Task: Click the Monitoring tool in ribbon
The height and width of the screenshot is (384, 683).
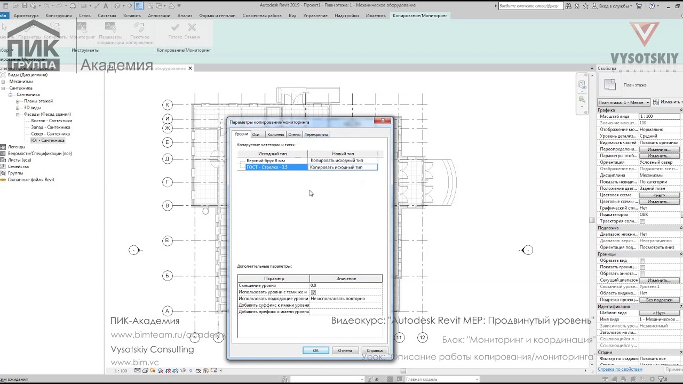Action: click(82, 31)
